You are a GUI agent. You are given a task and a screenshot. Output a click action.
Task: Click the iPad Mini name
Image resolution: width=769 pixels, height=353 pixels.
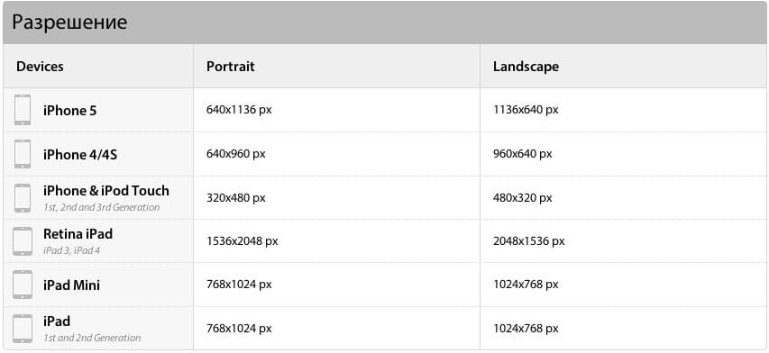click(x=71, y=285)
